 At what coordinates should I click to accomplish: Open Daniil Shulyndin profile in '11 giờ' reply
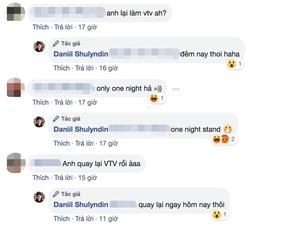click(81, 205)
